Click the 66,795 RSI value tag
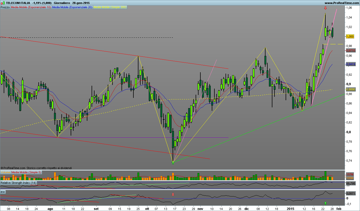 pyautogui.click(x=350, y=183)
